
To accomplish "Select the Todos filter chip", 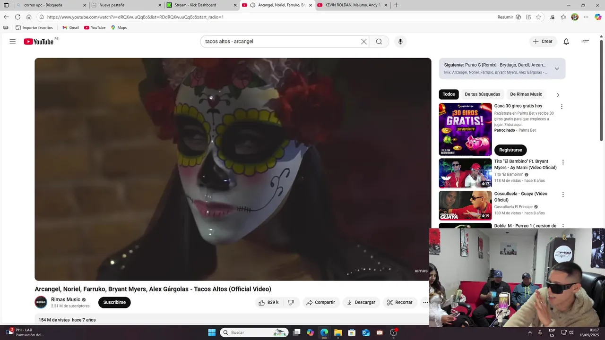I will click(449, 94).
